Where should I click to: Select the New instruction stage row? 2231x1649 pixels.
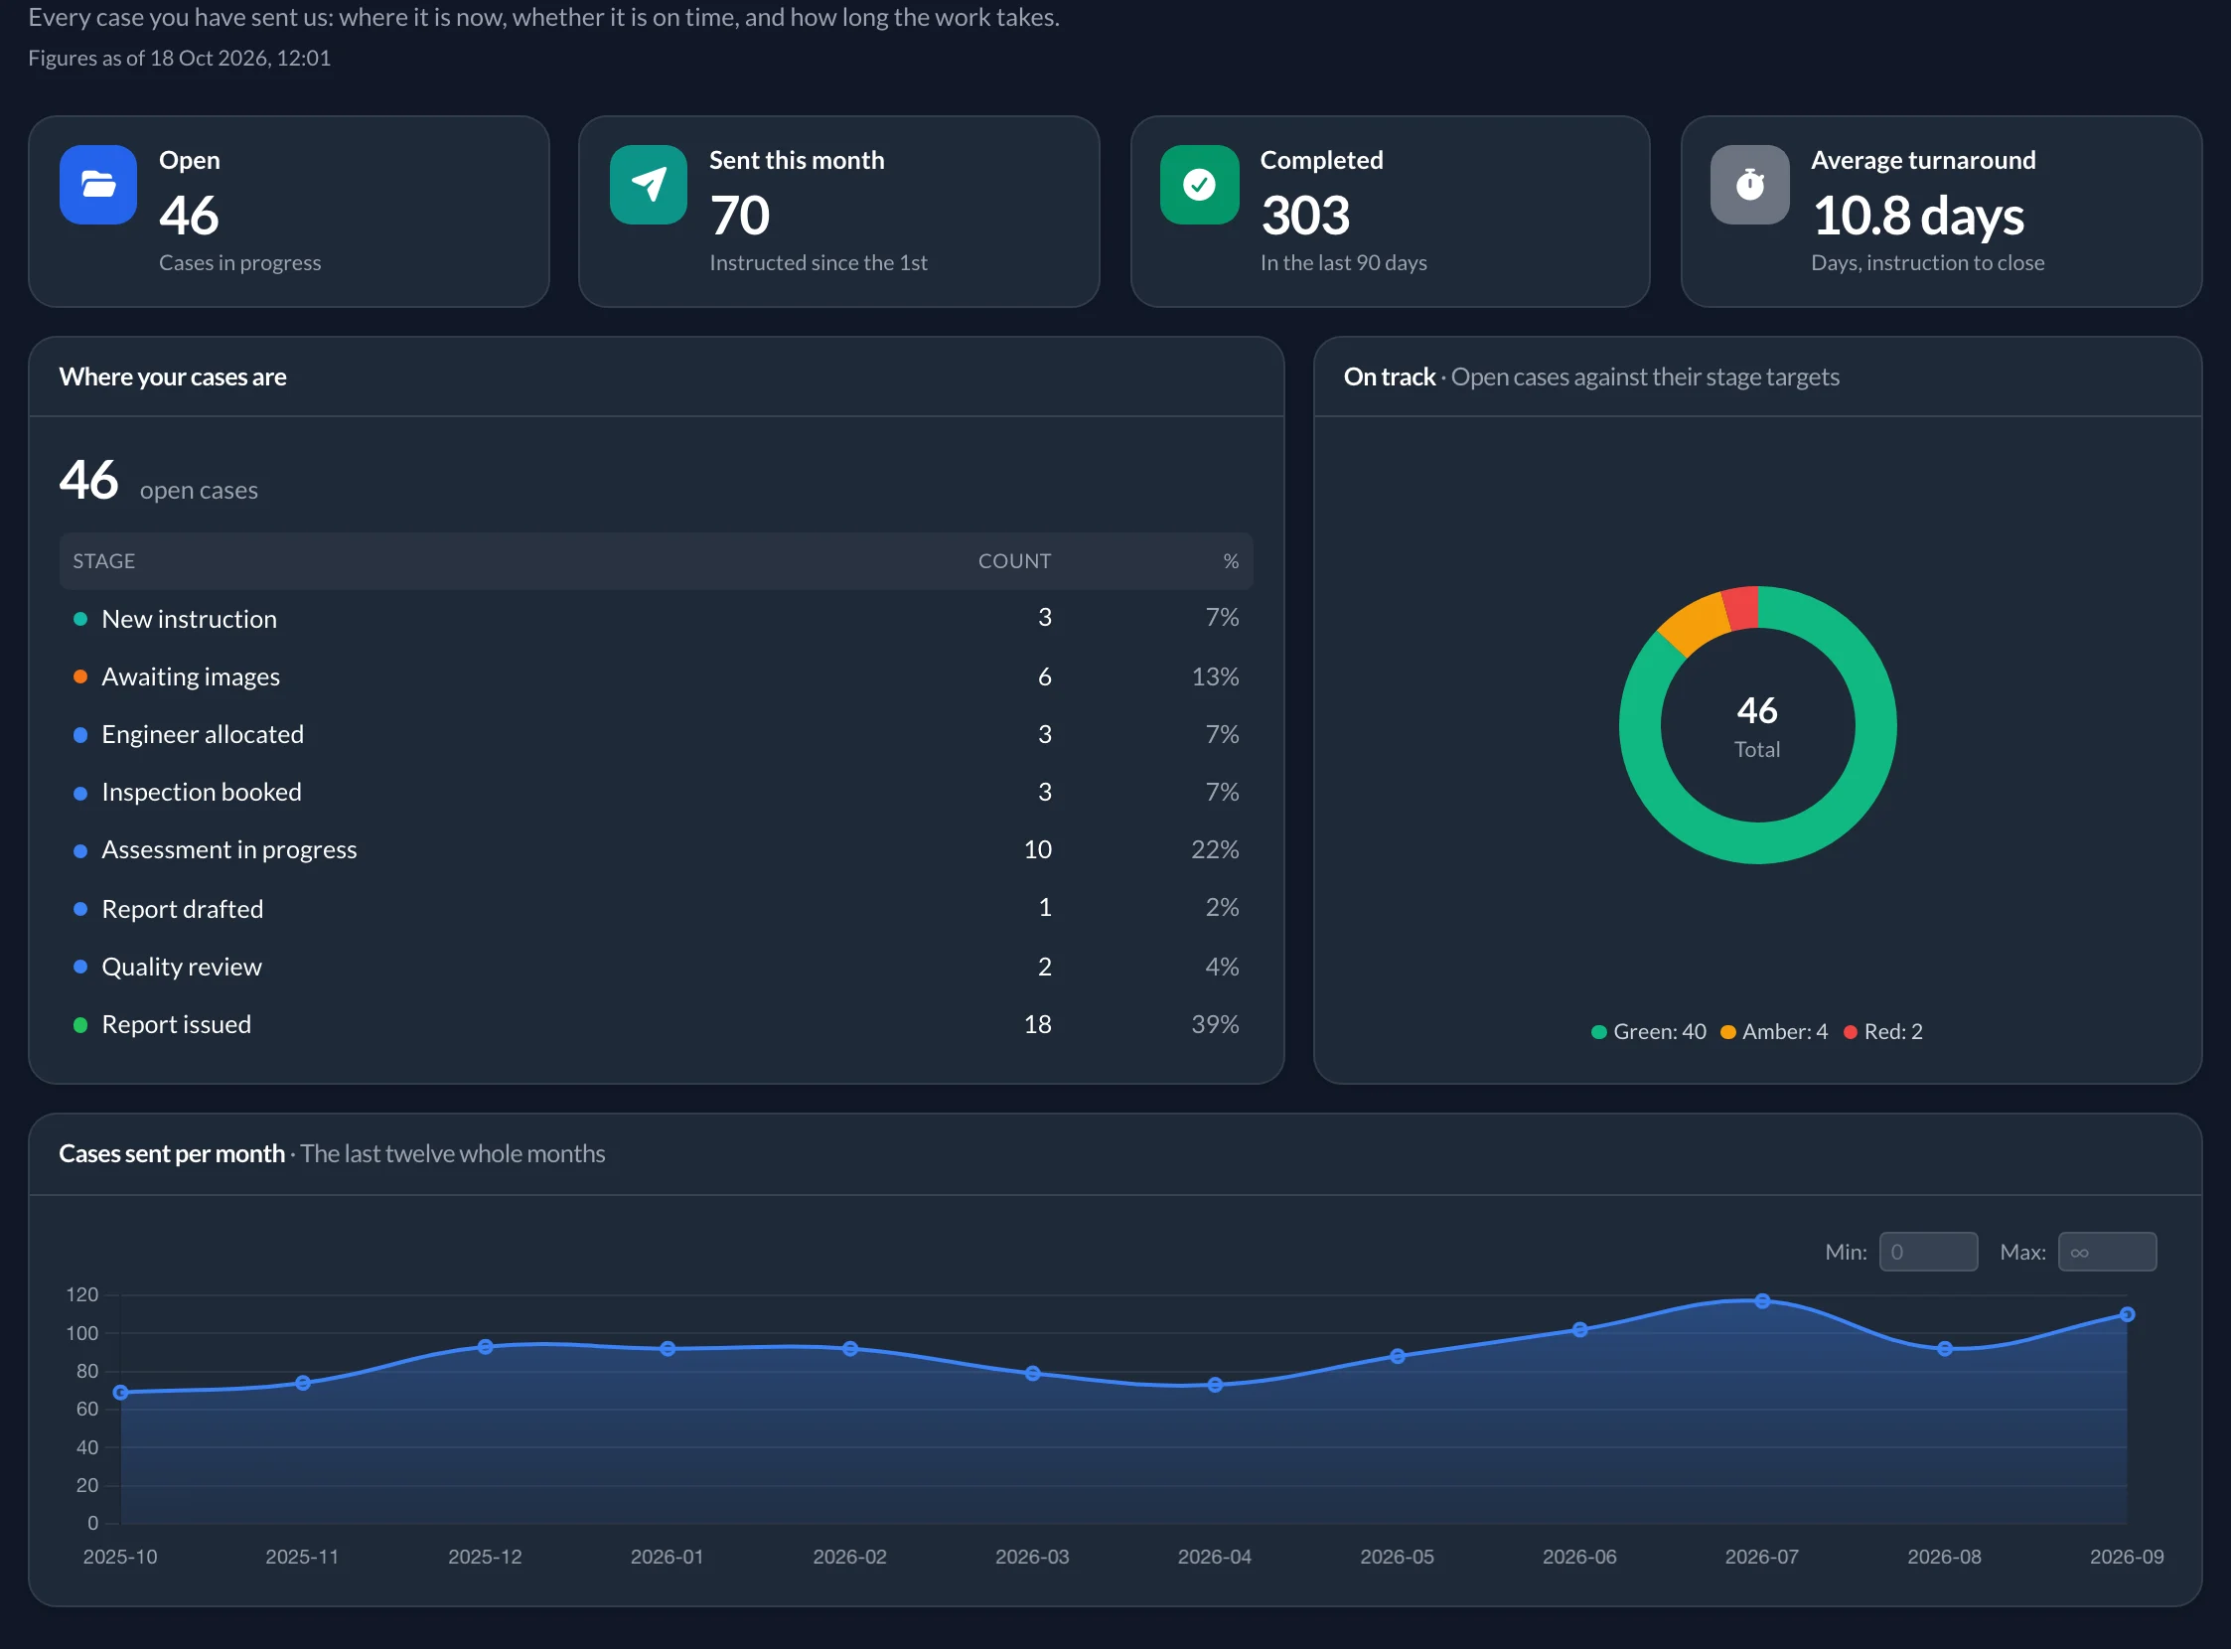656,619
